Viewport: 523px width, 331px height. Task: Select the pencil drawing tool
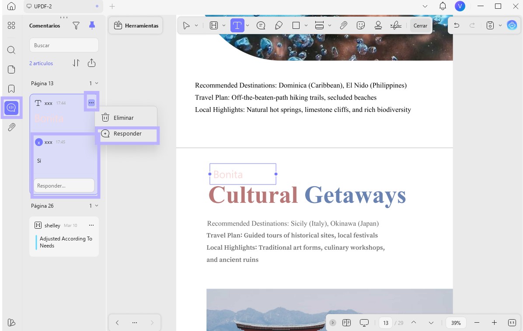[279, 26]
